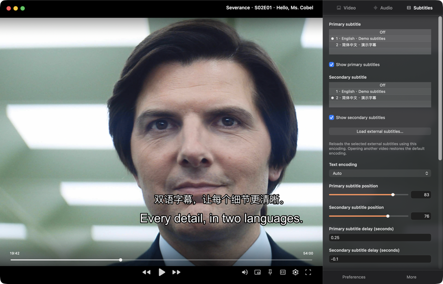
Task: Open the Text encoding Auto dropdown
Action: pos(380,173)
